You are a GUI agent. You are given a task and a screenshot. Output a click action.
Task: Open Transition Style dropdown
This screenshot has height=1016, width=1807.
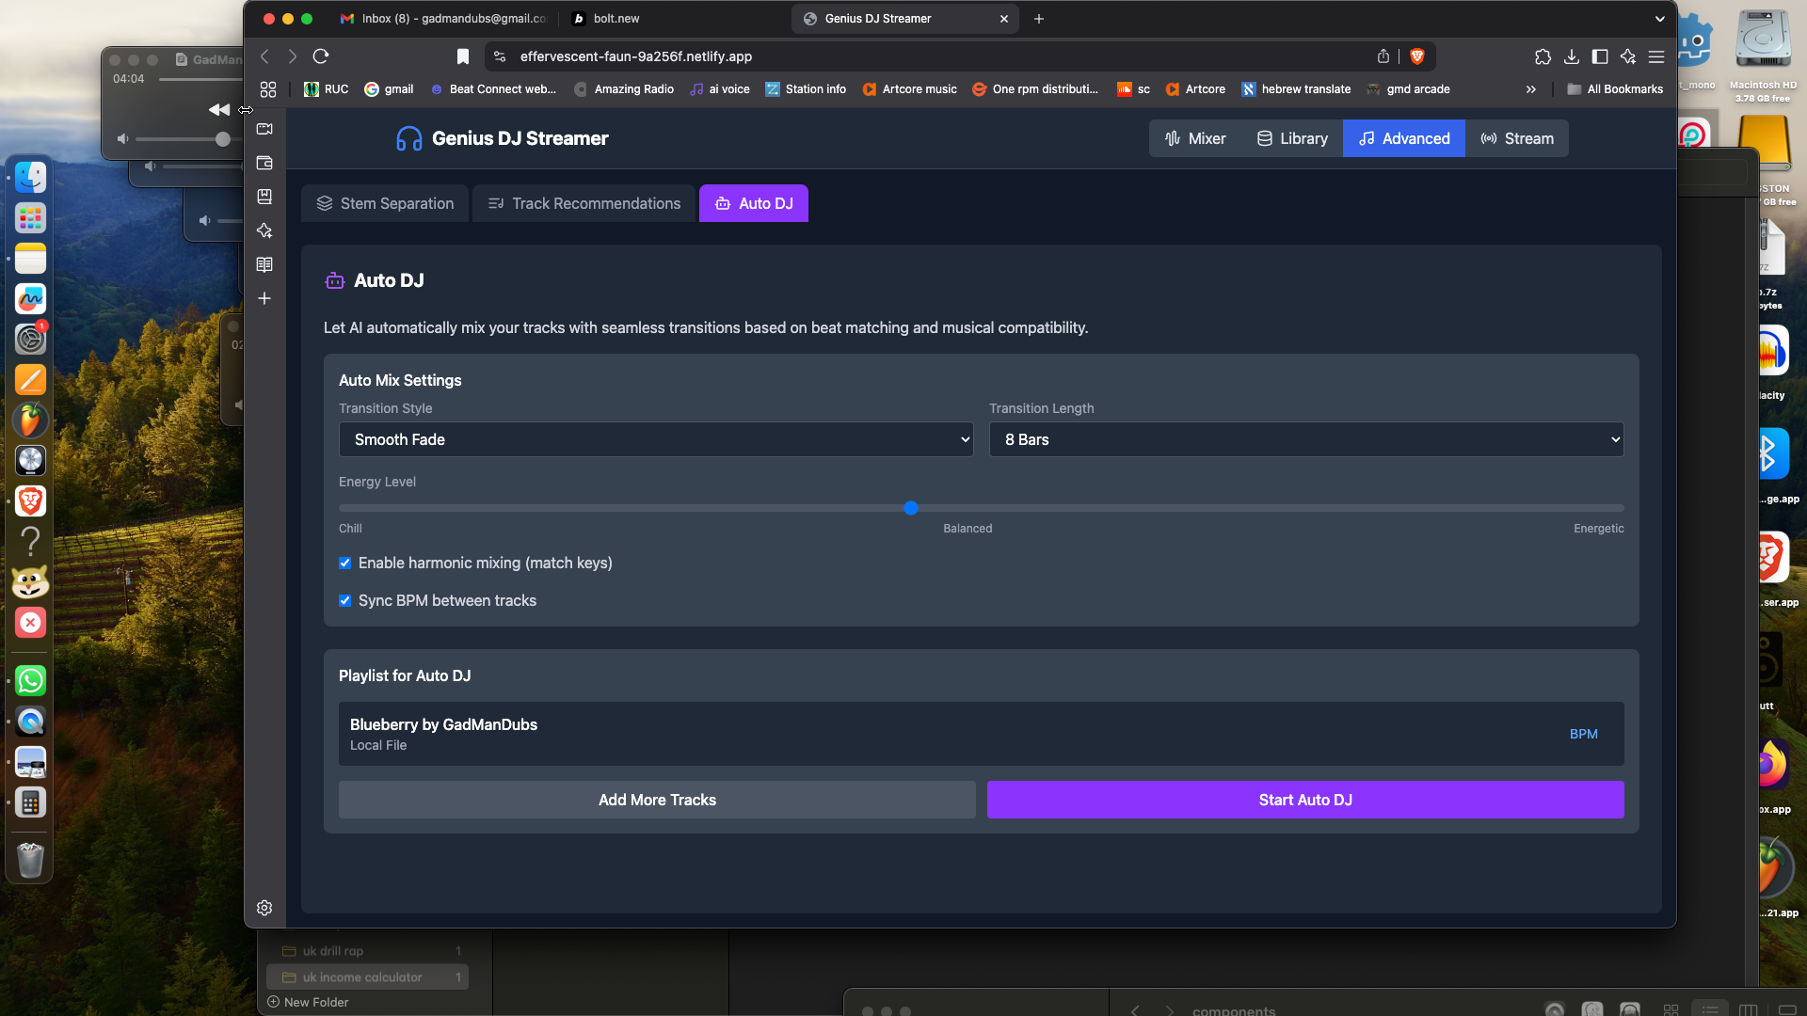[656, 439]
